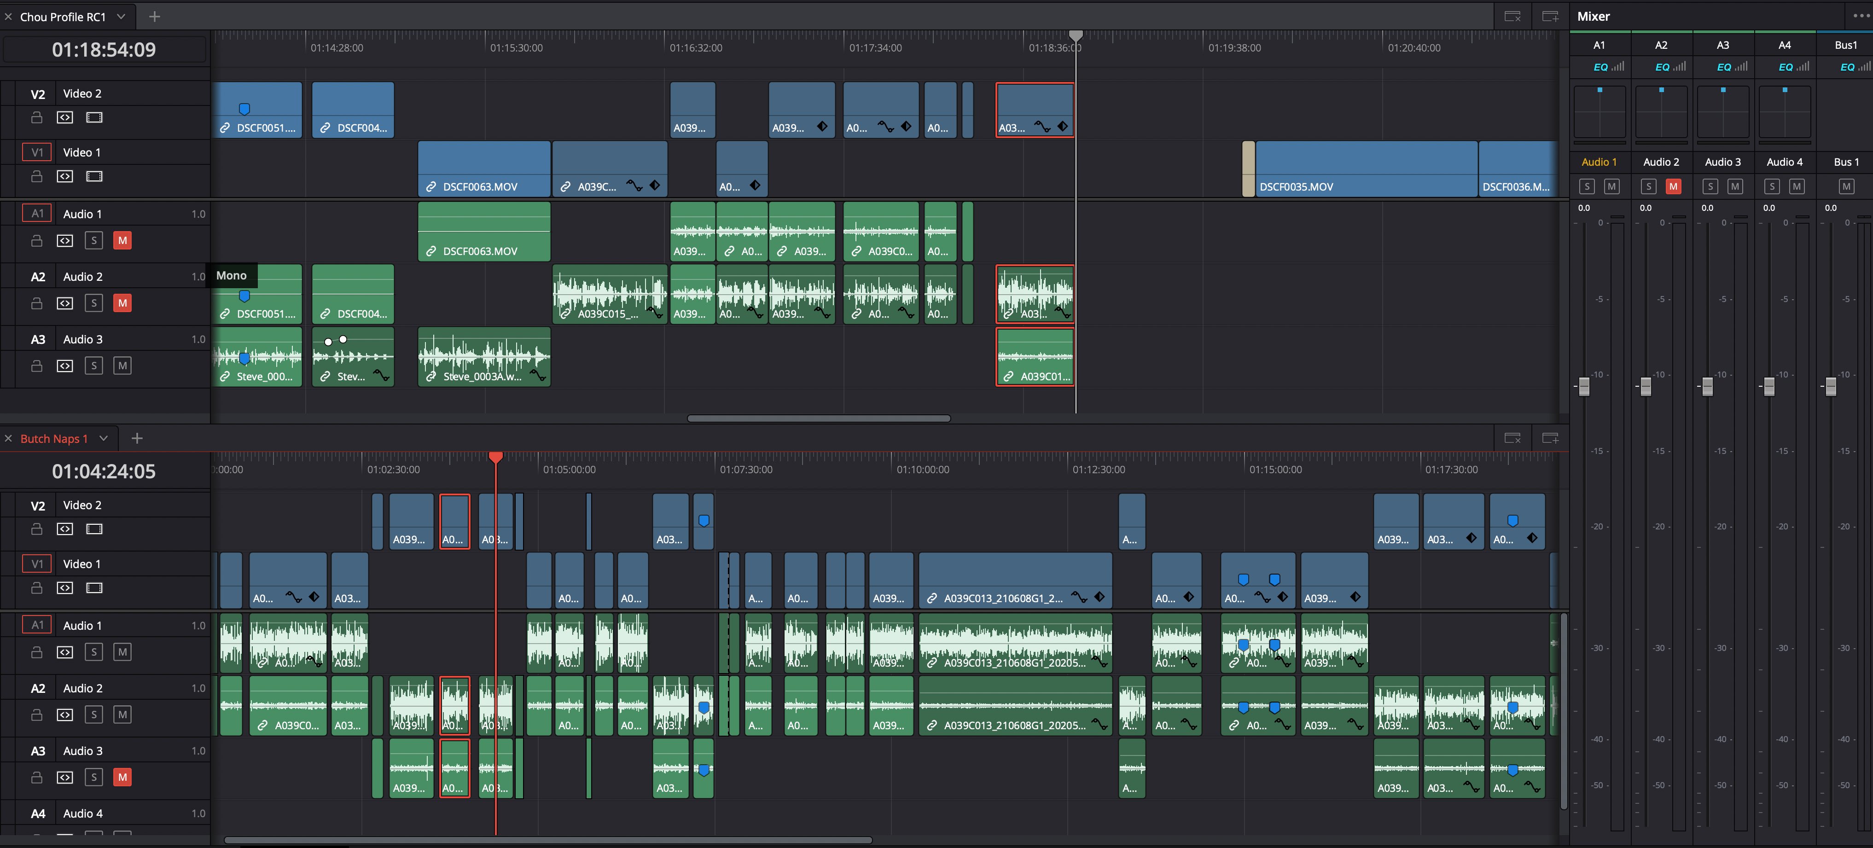Solo Audio 2 track in Butch Naps timeline

(94, 715)
